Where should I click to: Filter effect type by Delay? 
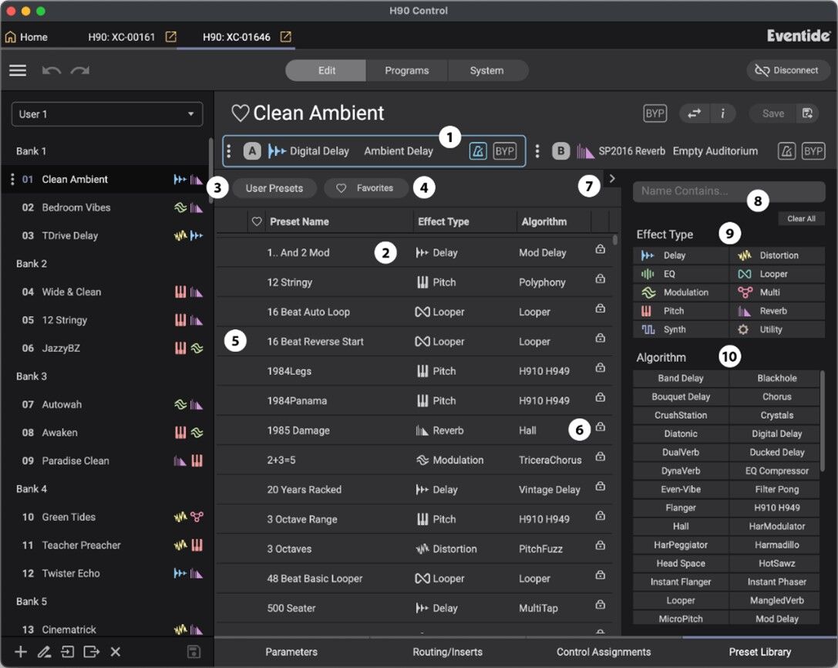tap(681, 255)
